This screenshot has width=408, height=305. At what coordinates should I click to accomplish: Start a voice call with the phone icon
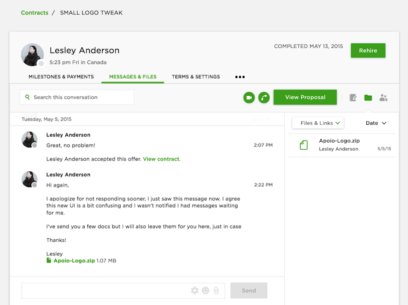coord(264,98)
